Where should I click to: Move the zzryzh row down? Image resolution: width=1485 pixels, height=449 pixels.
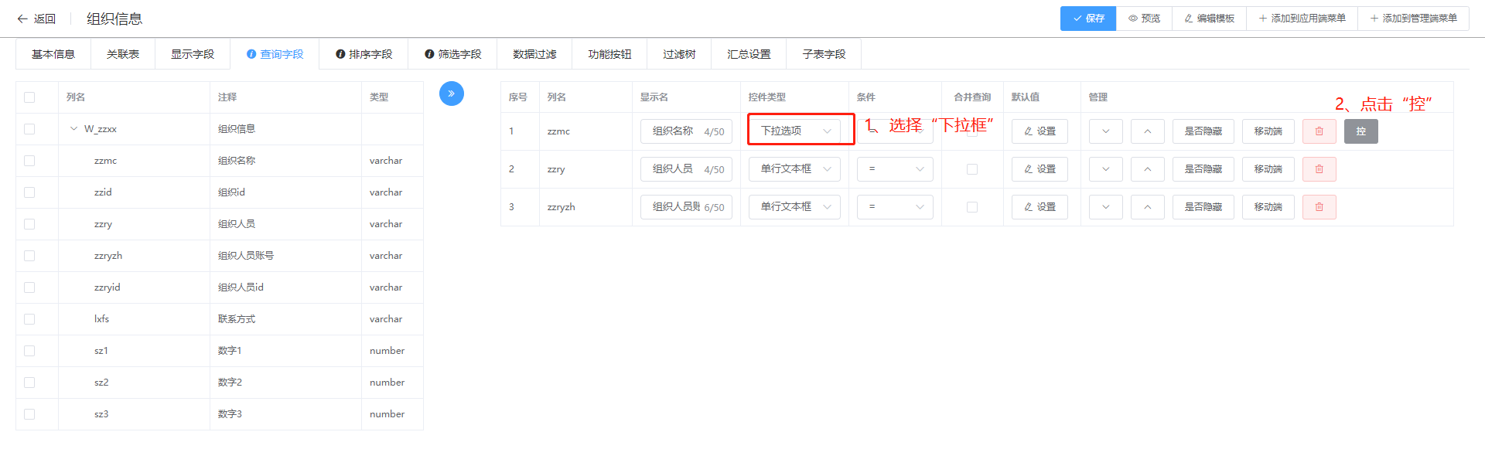(1106, 207)
